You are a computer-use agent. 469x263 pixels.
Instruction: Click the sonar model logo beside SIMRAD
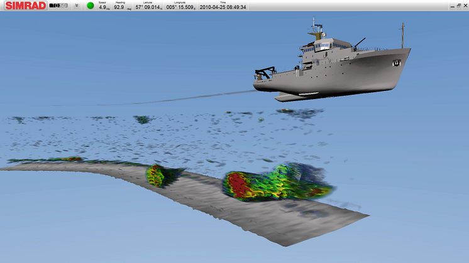click(x=58, y=6)
